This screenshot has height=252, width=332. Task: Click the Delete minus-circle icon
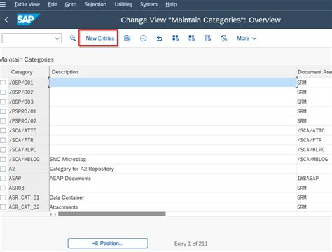(143, 38)
